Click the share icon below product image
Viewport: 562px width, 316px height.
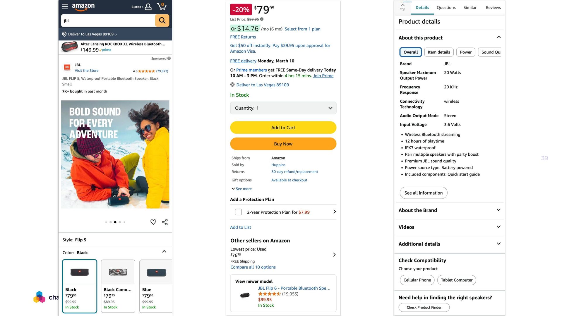click(165, 222)
